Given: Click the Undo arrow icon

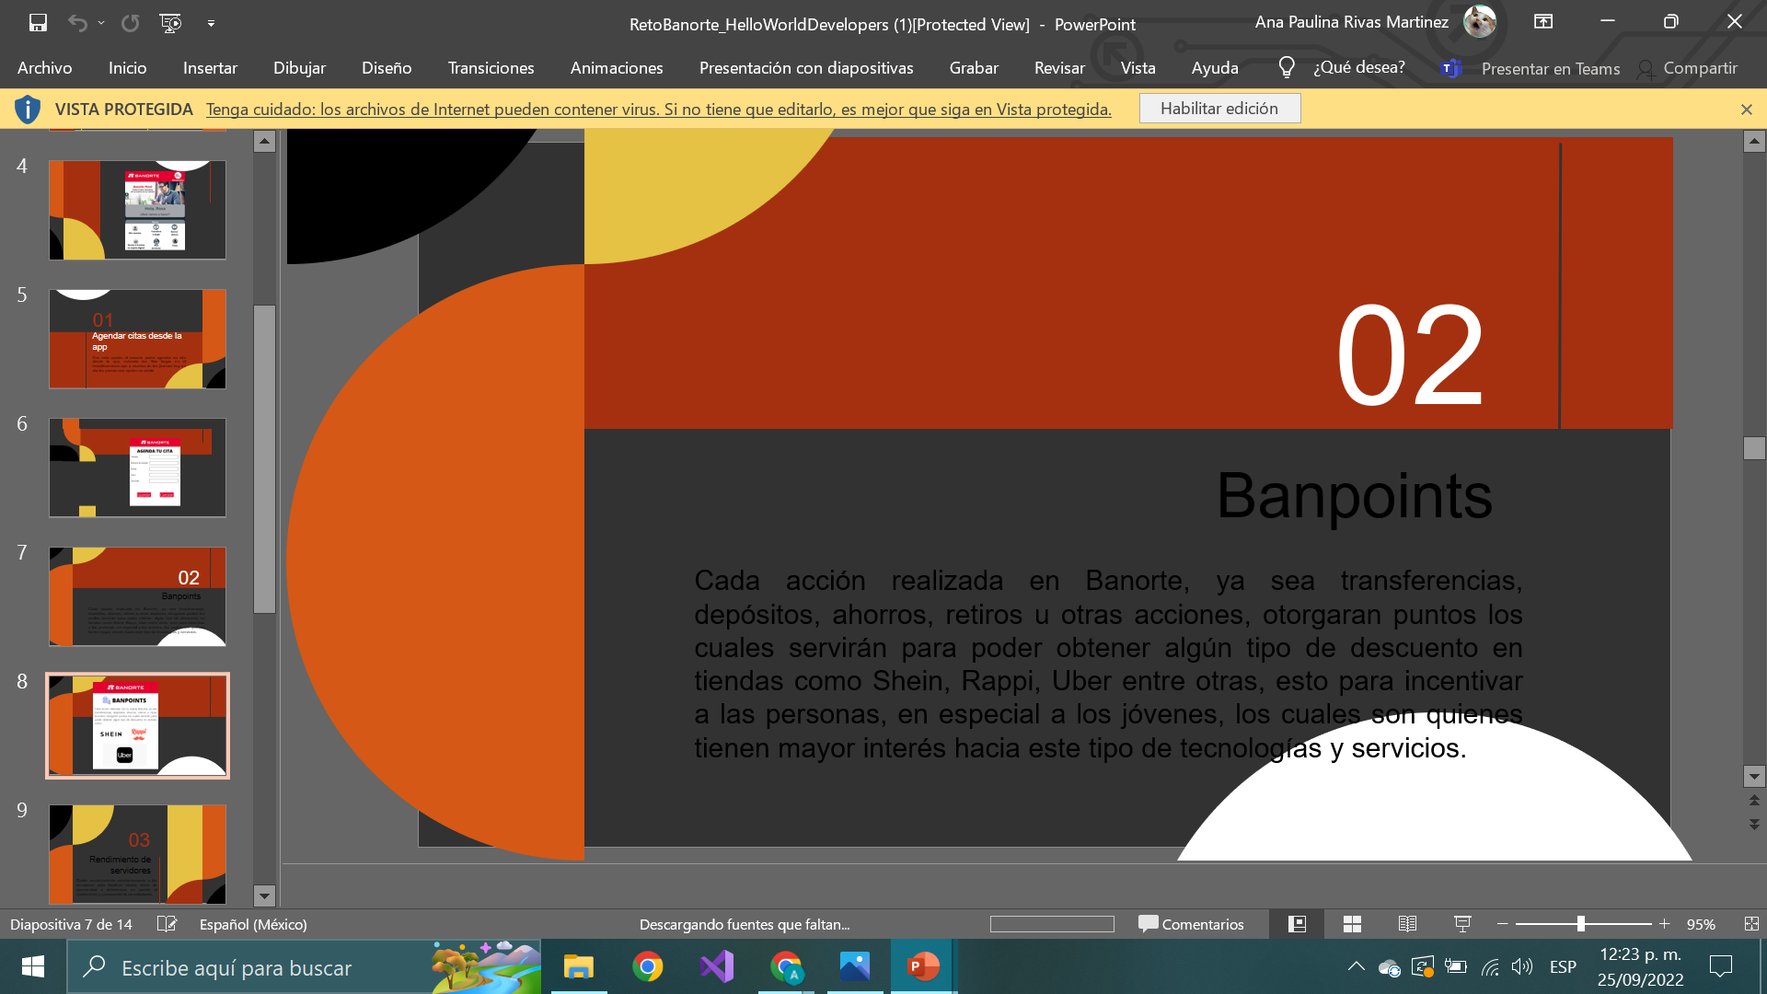Looking at the screenshot, I should point(77,23).
